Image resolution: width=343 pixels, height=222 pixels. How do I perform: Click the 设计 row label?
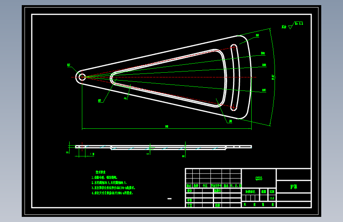(190, 190)
